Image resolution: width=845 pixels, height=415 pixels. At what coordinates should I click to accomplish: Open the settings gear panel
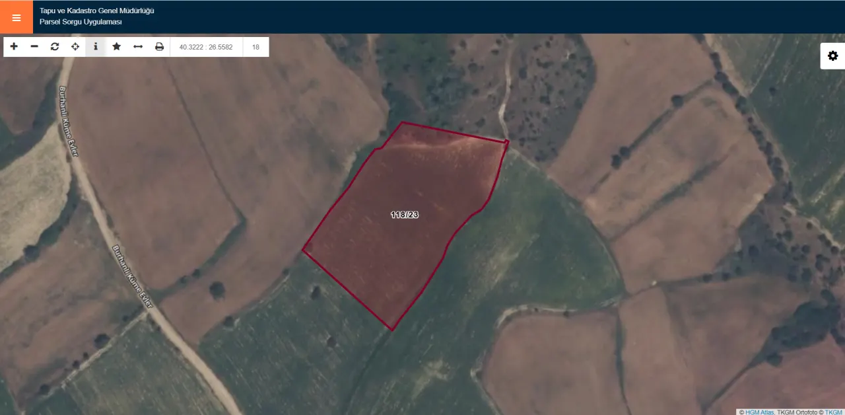click(832, 56)
